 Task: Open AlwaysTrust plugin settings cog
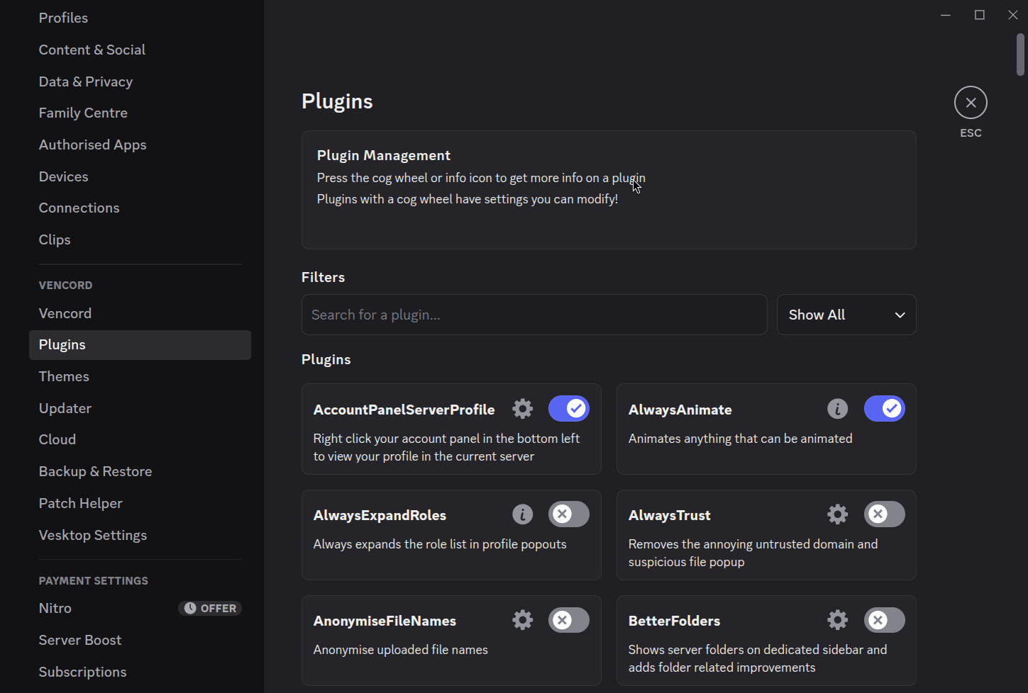[x=838, y=514]
